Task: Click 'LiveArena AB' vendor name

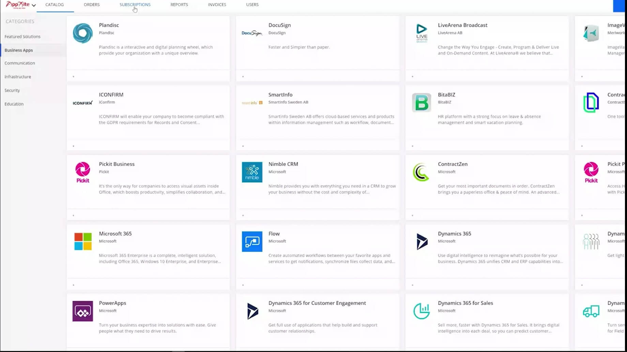Action: [x=450, y=33]
